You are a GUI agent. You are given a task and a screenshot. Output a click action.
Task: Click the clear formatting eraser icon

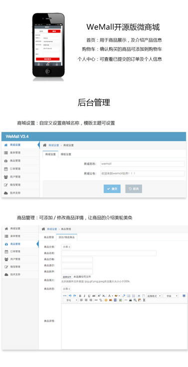[124, 296]
